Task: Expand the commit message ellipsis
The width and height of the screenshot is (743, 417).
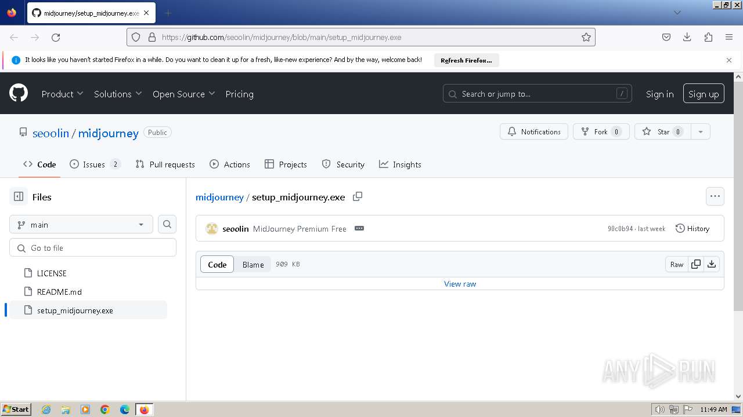Action: tap(359, 228)
